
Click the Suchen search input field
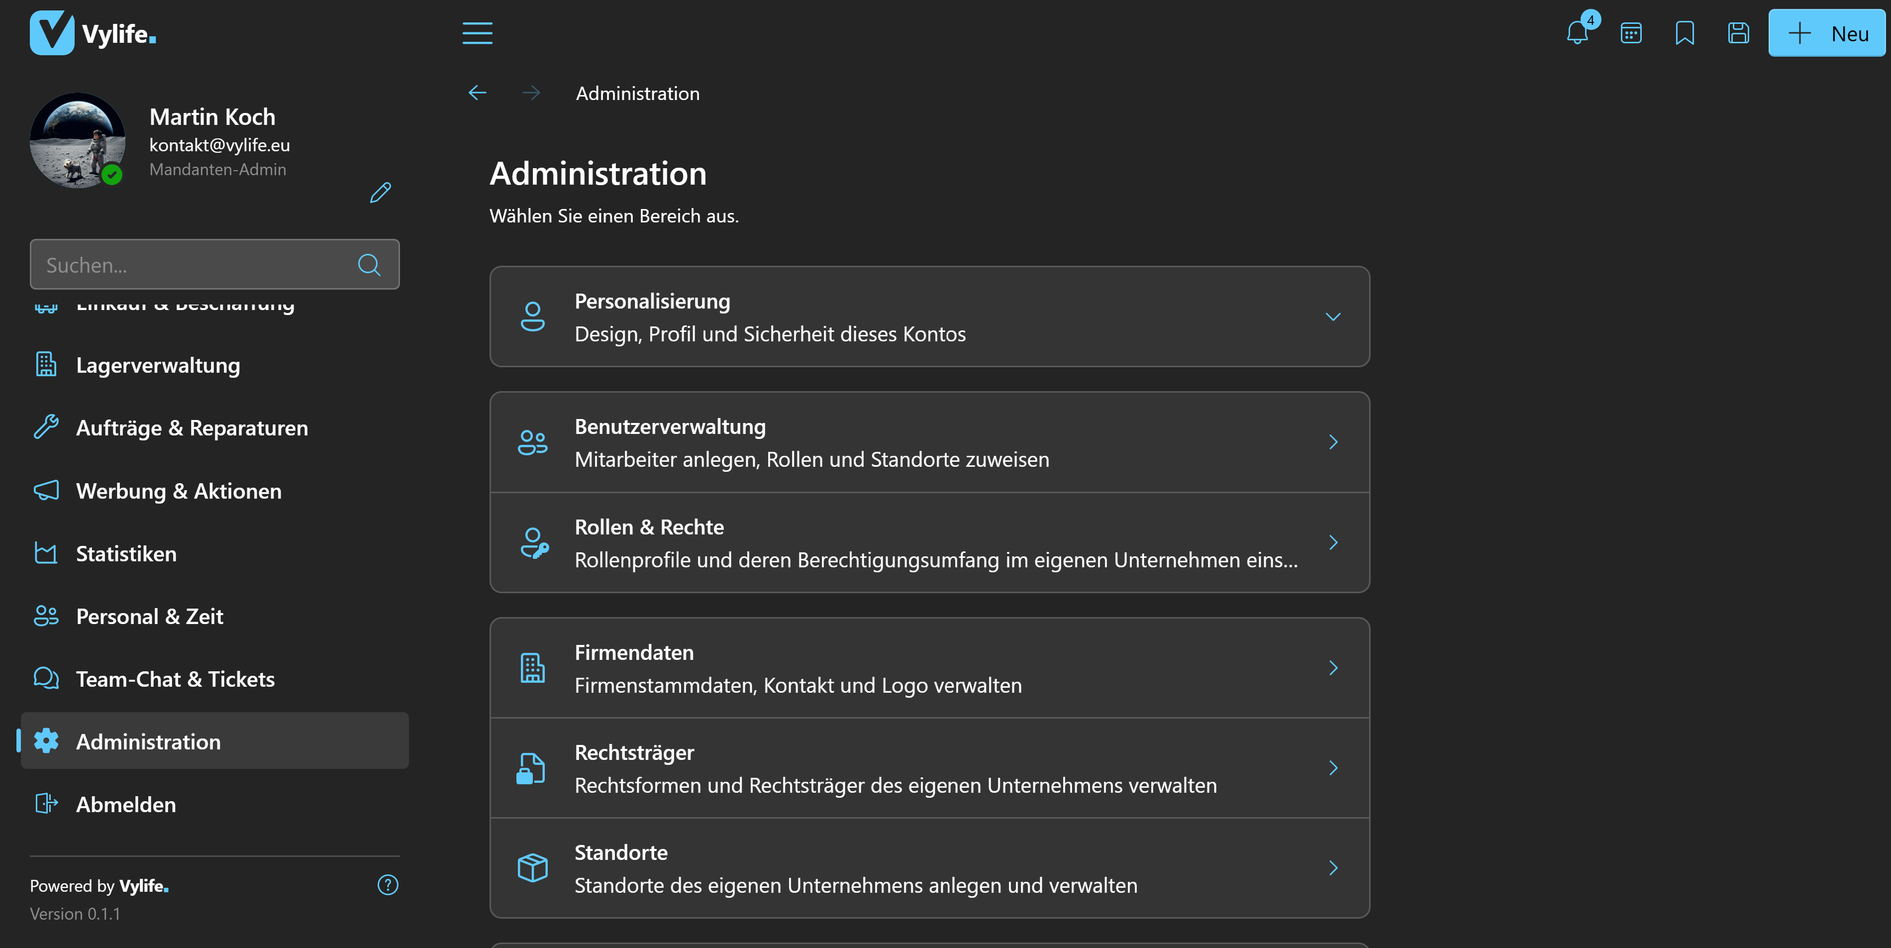[214, 264]
